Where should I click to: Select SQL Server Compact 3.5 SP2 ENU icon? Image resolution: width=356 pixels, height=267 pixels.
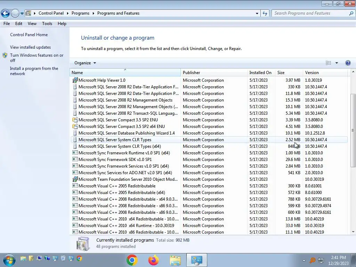75,120
